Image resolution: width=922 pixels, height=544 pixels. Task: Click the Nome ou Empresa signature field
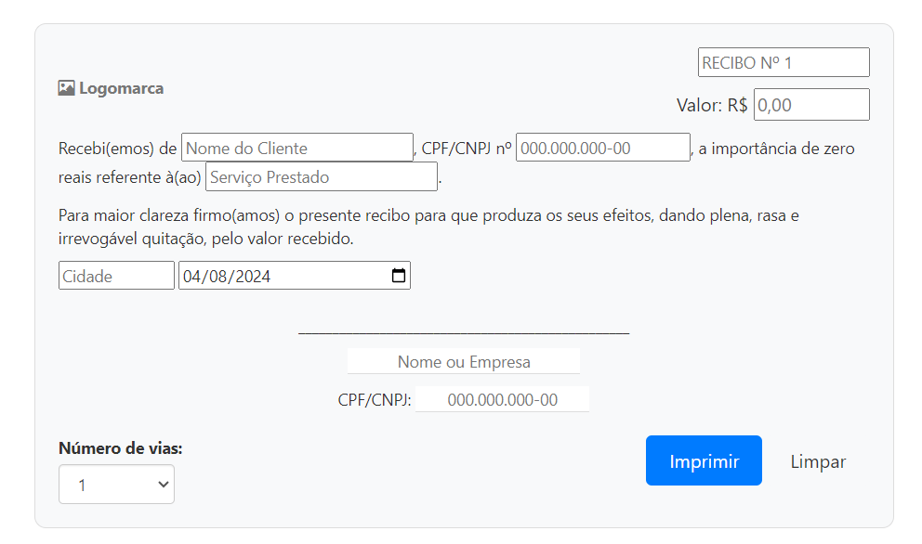pos(463,361)
